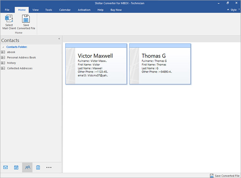The width and height of the screenshot is (241, 178).
Task: Select Personal Address Book folder
Action: click(21, 58)
